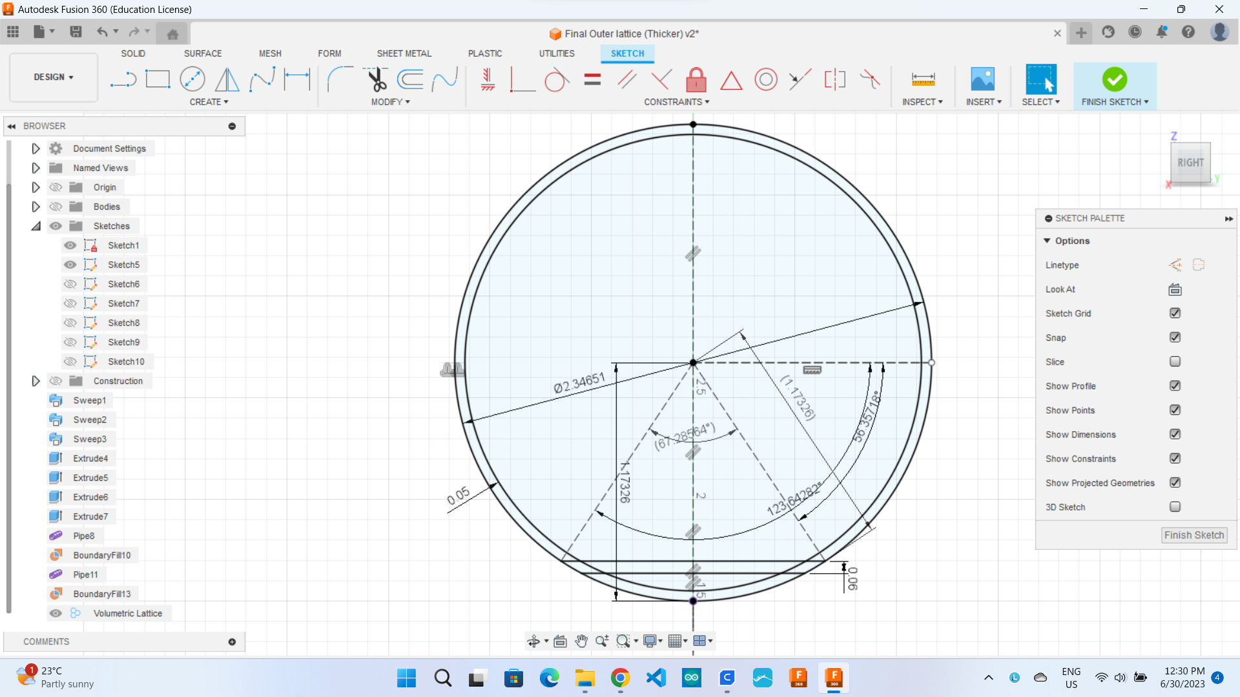This screenshot has height=697, width=1240.
Task: Select the Line tool in the Create toolbar
Action: coord(123,79)
